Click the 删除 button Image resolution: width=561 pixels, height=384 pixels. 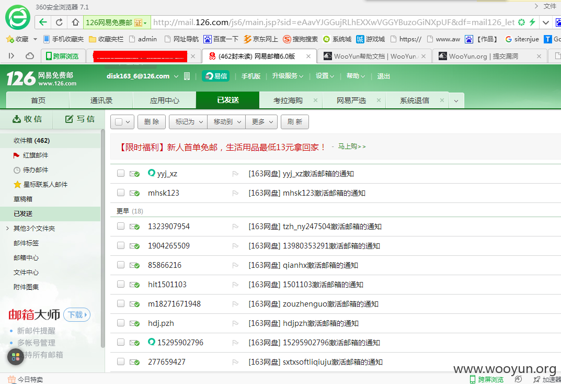coord(151,122)
